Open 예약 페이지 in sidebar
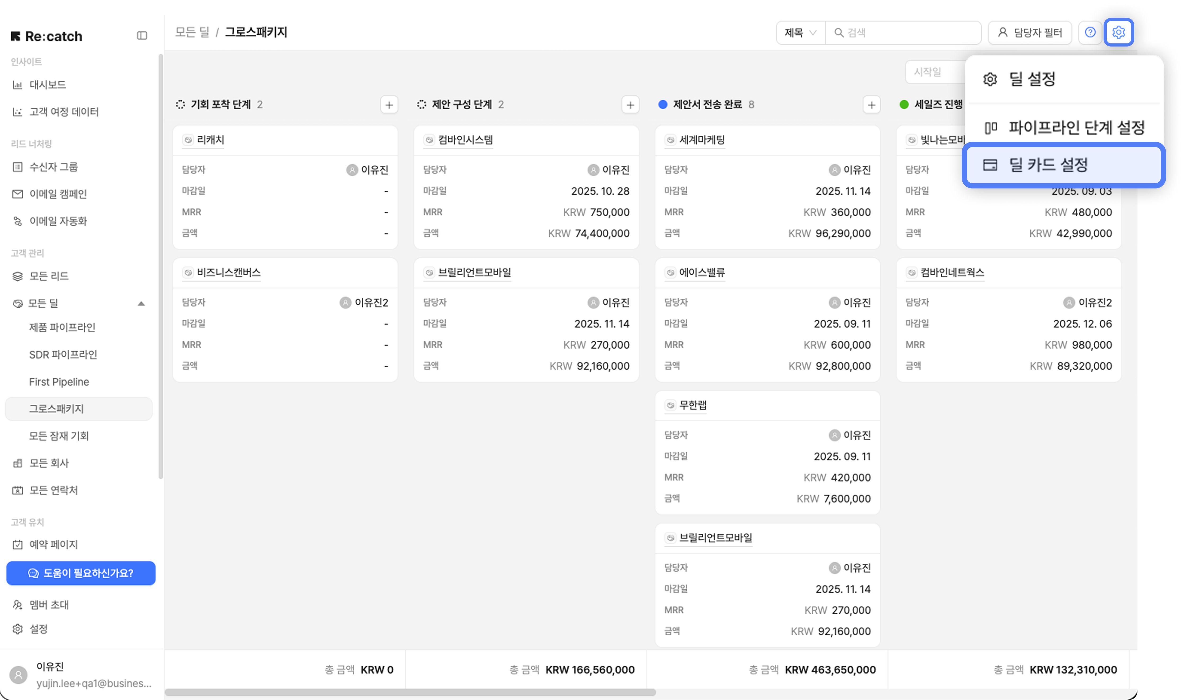 pyautogui.click(x=53, y=544)
